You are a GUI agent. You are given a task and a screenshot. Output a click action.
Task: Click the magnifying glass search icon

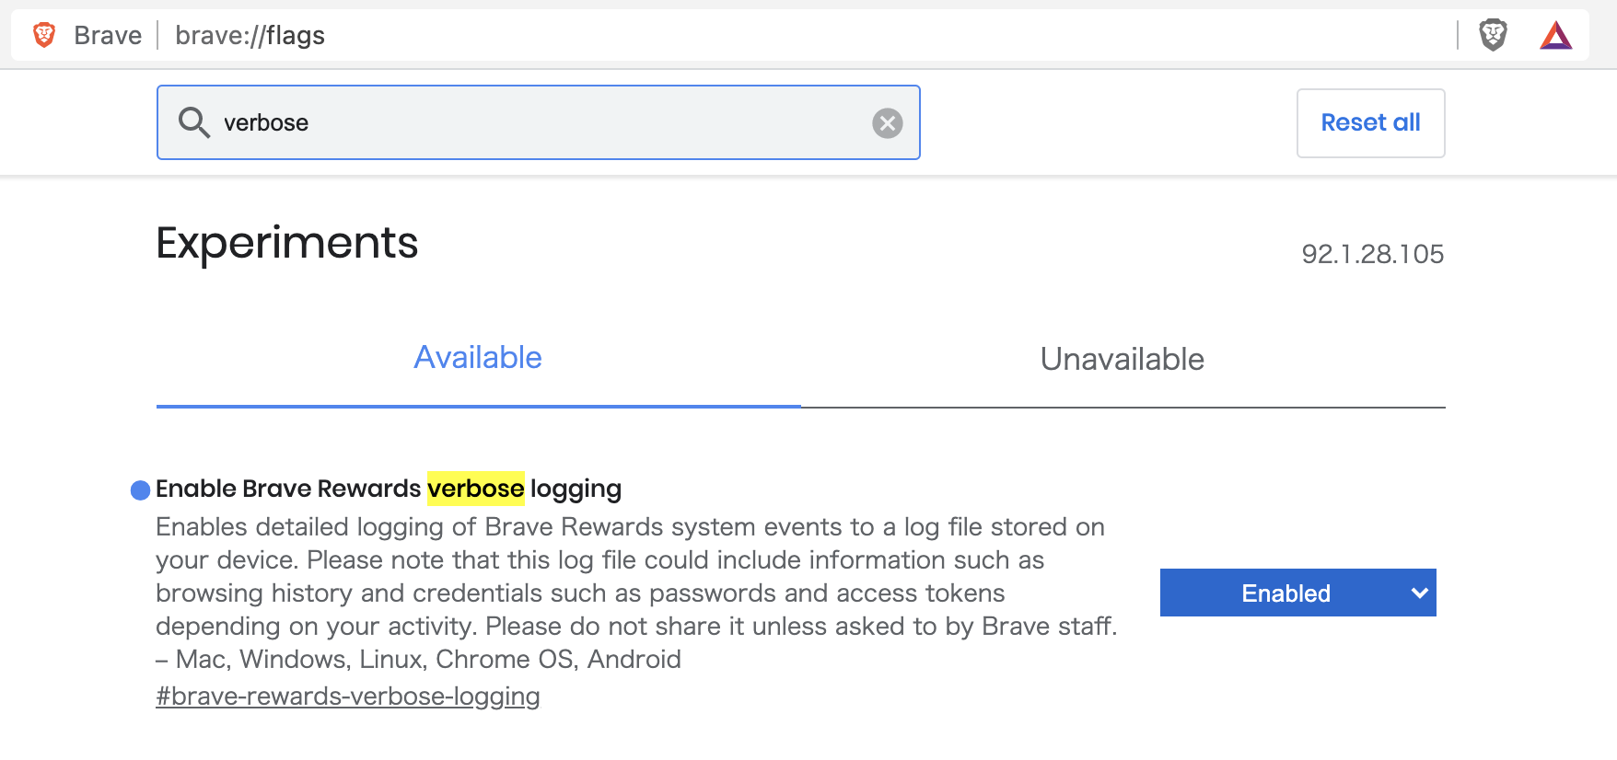pyautogui.click(x=194, y=122)
